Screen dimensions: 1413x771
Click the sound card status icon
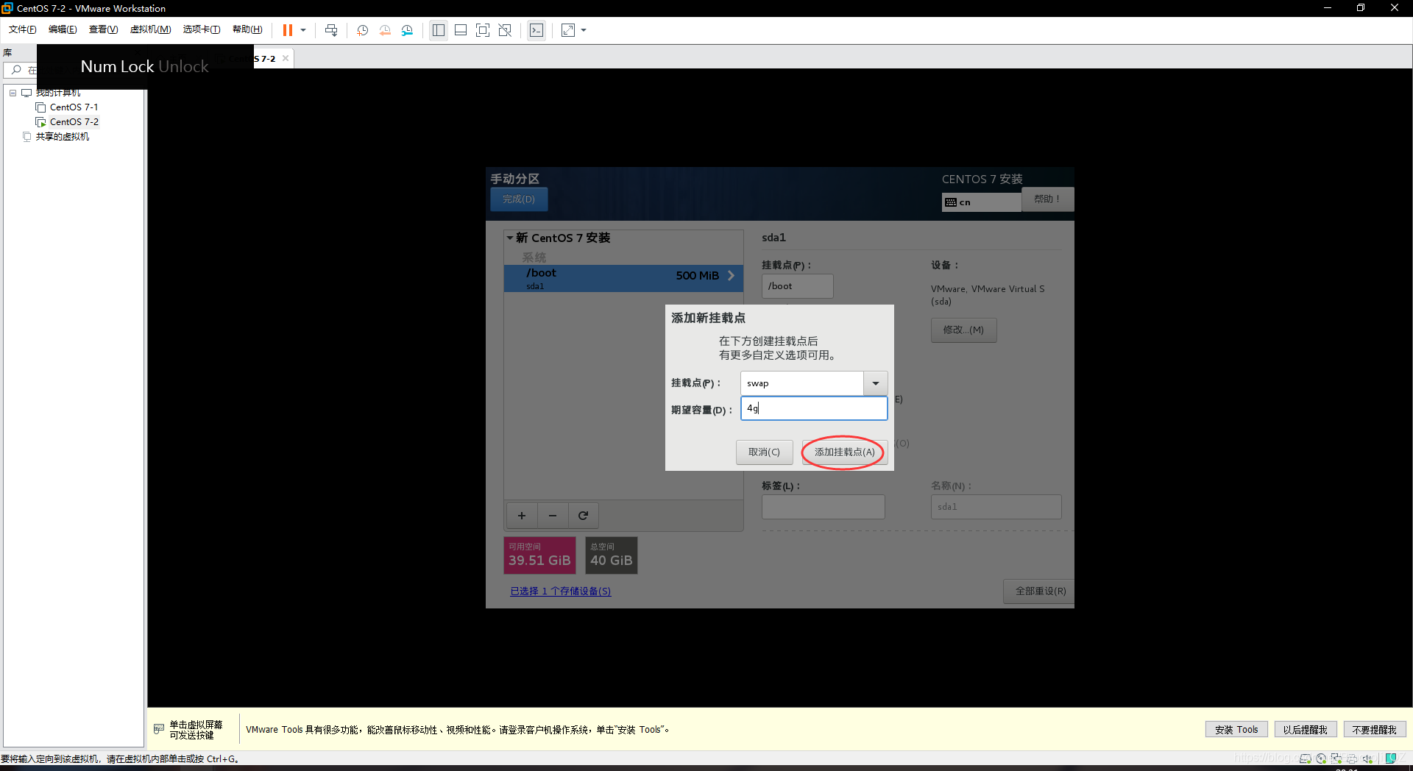click(x=1367, y=758)
